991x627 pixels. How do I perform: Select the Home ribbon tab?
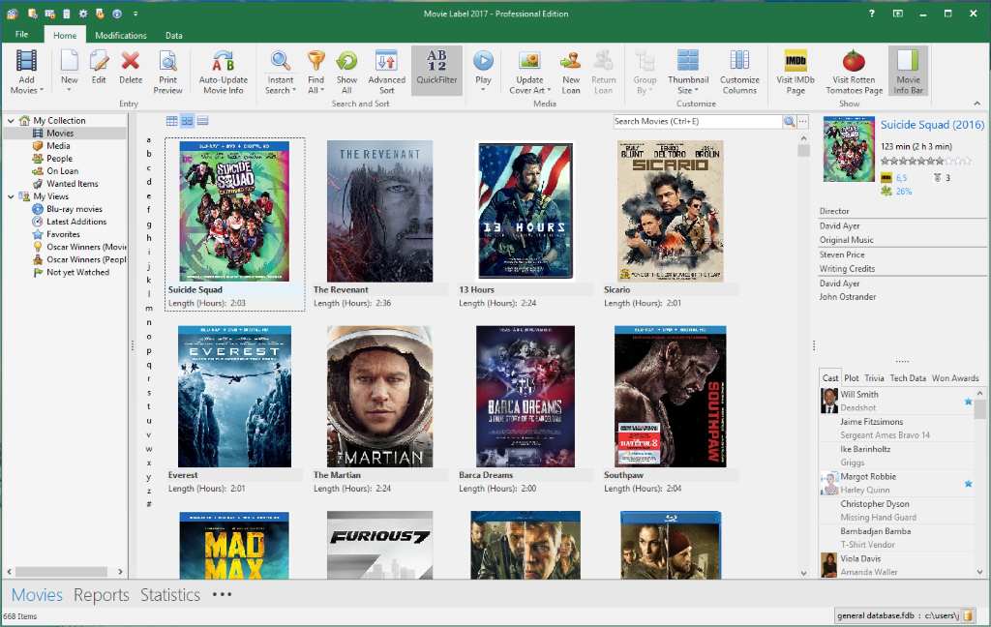65,36
